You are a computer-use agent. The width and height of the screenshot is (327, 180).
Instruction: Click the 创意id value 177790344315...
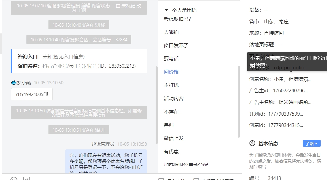point(286,125)
